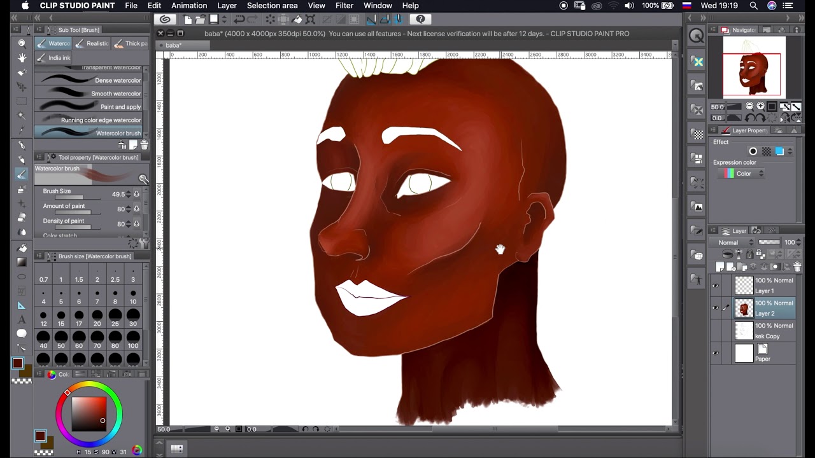The image size is (815, 458).
Task: Pick a color in the color wheel square
Action: [89, 414]
